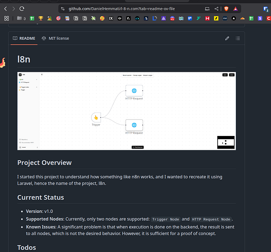Open the world map bookmark icon
Image resolution: width=271 pixels, height=252 pixels.
coord(181,19)
